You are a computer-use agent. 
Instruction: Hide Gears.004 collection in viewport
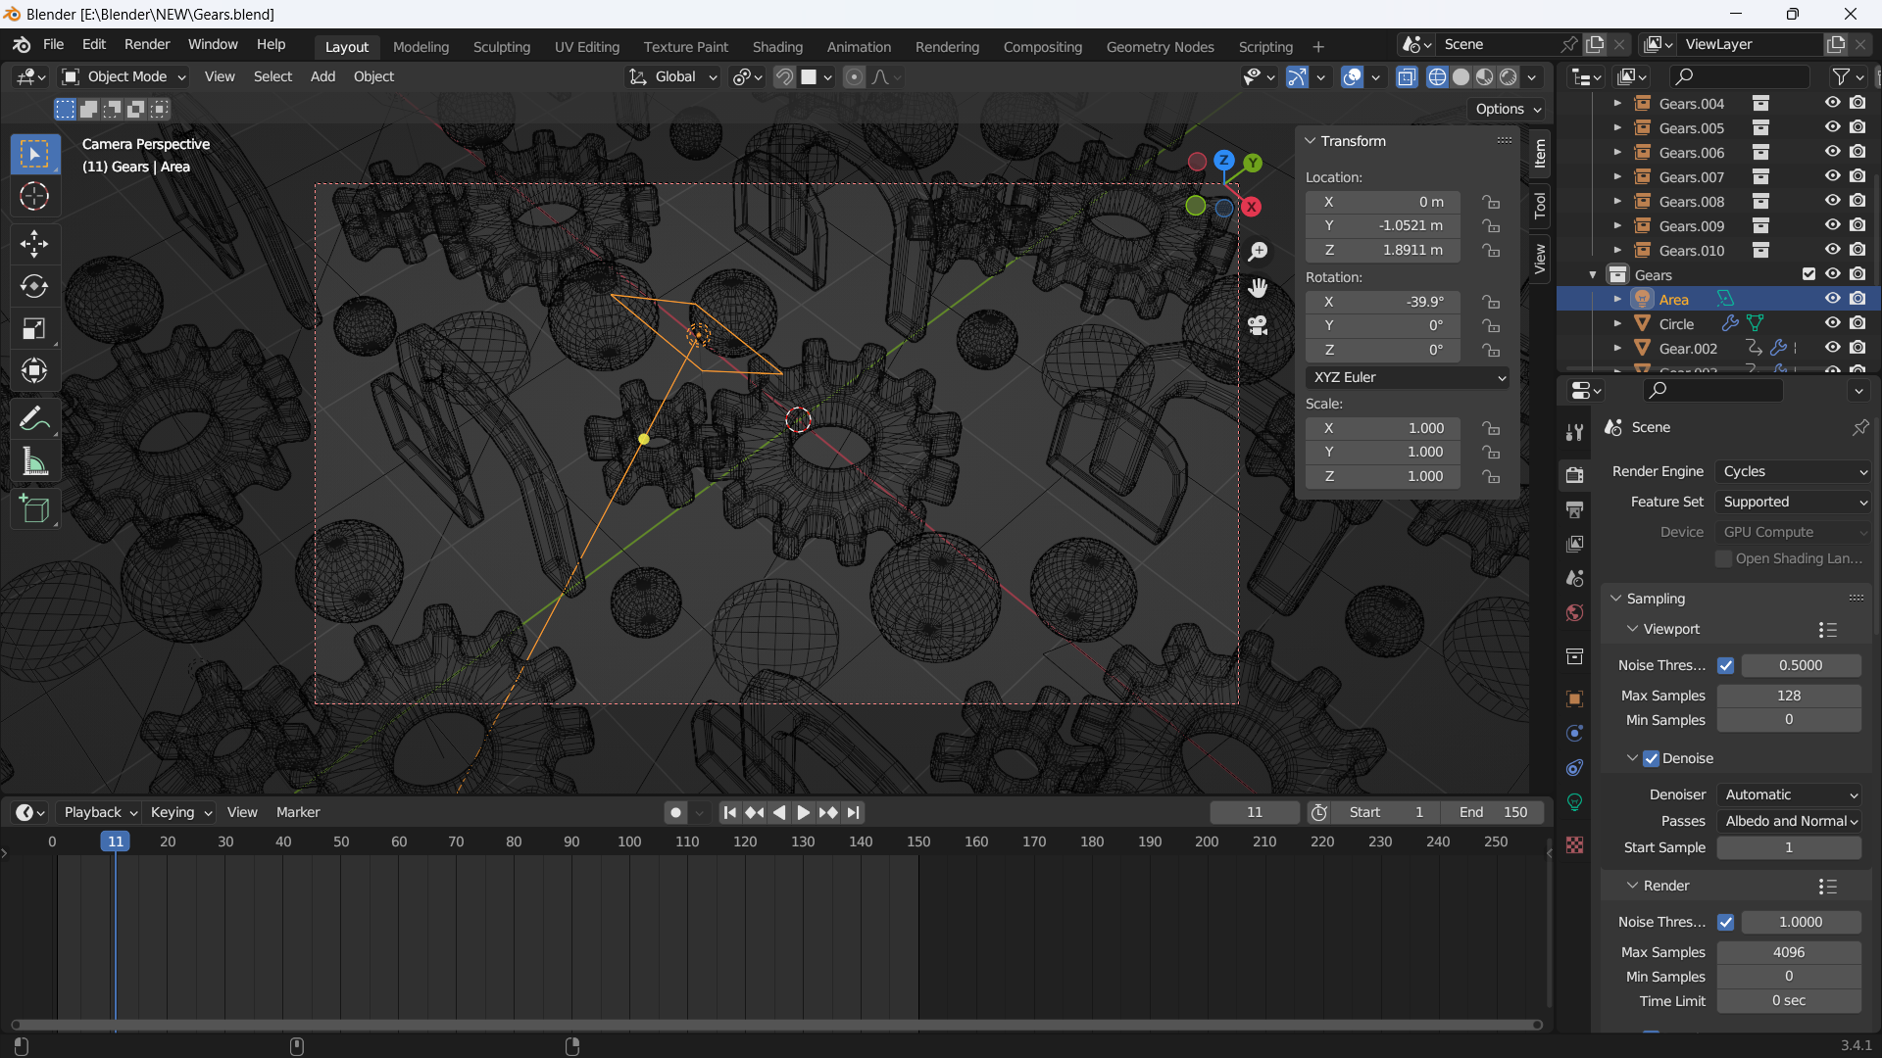click(1832, 103)
